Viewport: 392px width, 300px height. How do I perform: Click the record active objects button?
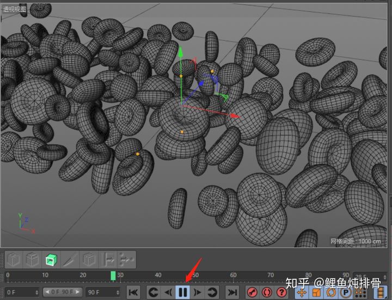tap(252, 292)
